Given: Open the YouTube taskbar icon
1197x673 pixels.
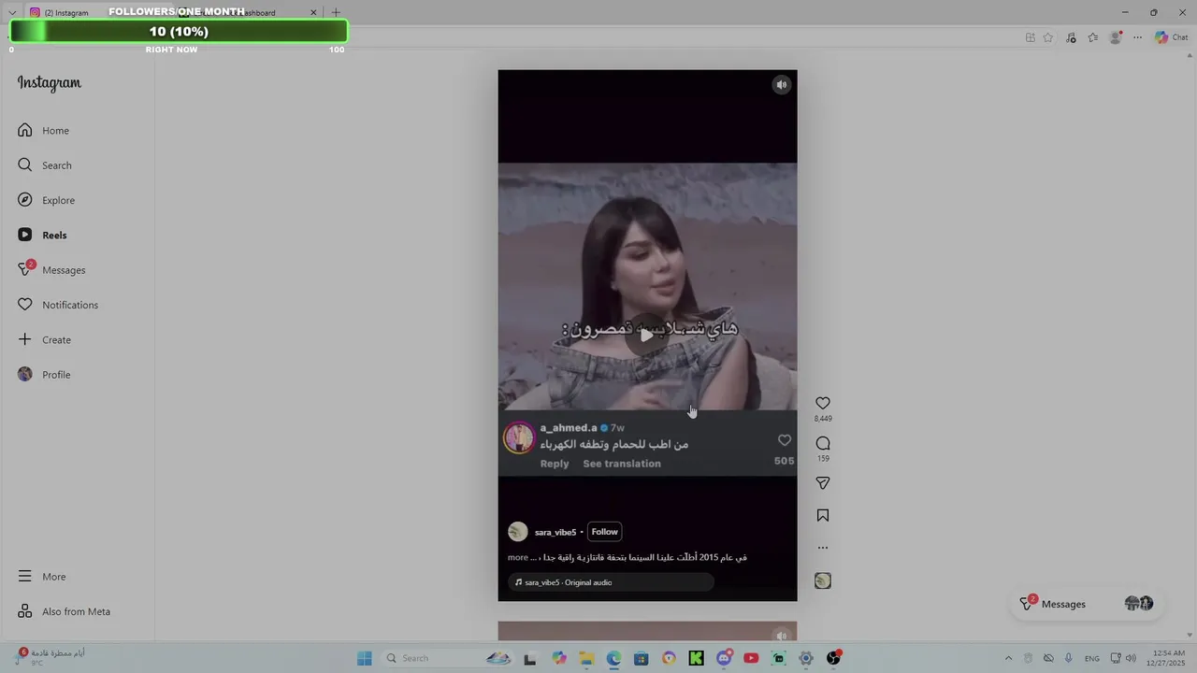Looking at the screenshot, I should coord(751,658).
